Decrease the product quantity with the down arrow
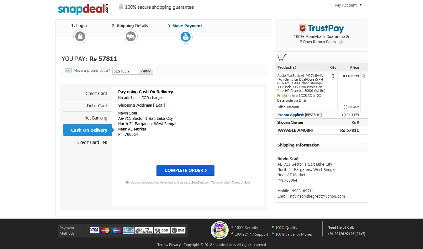Viewport: 423px width, 250px height. (333, 79)
